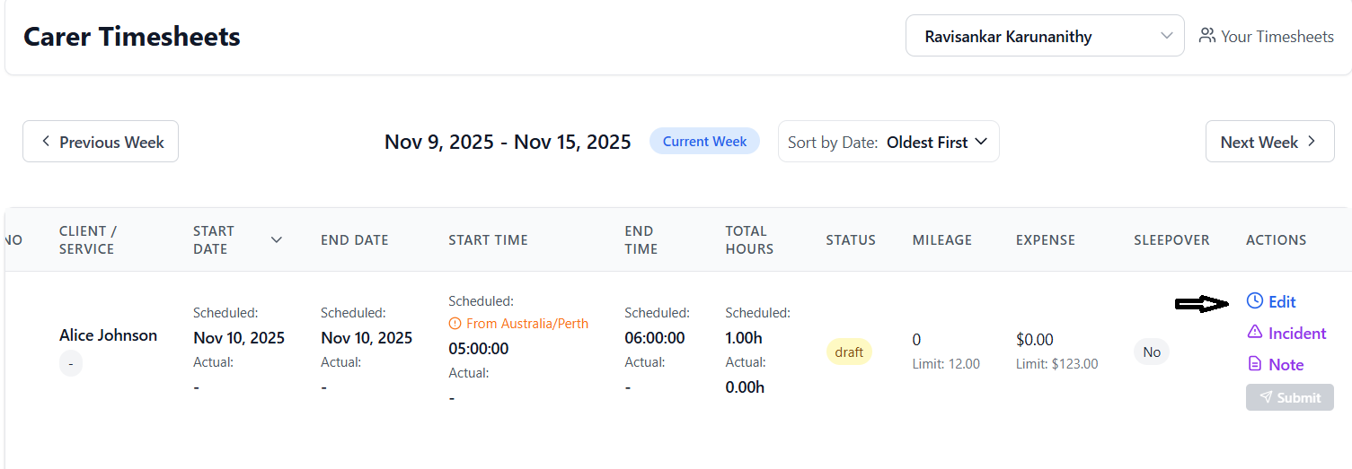Click the paper-plane icon on Submit
The height and width of the screenshot is (469, 1352).
pyautogui.click(x=1266, y=397)
